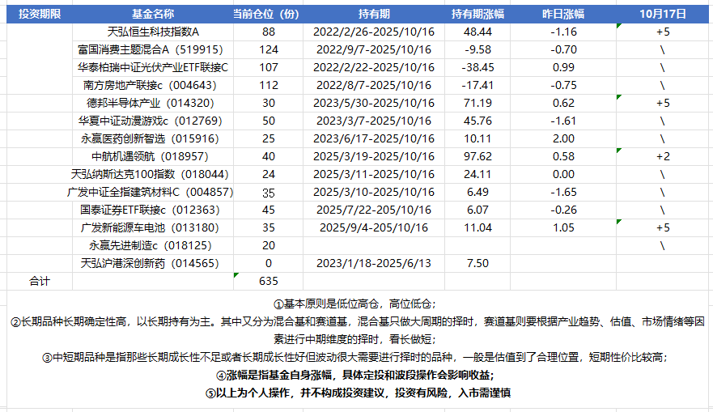Click the note line starting ③中短期品种
This screenshot has width=713, height=412.
click(x=354, y=358)
